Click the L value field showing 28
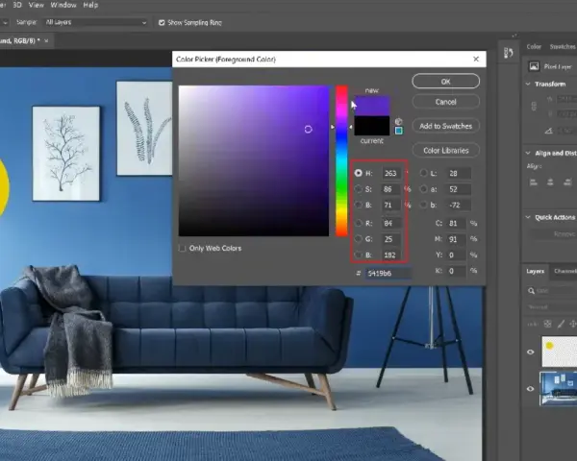The height and width of the screenshot is (461, 577). click(x=459, y=173)
